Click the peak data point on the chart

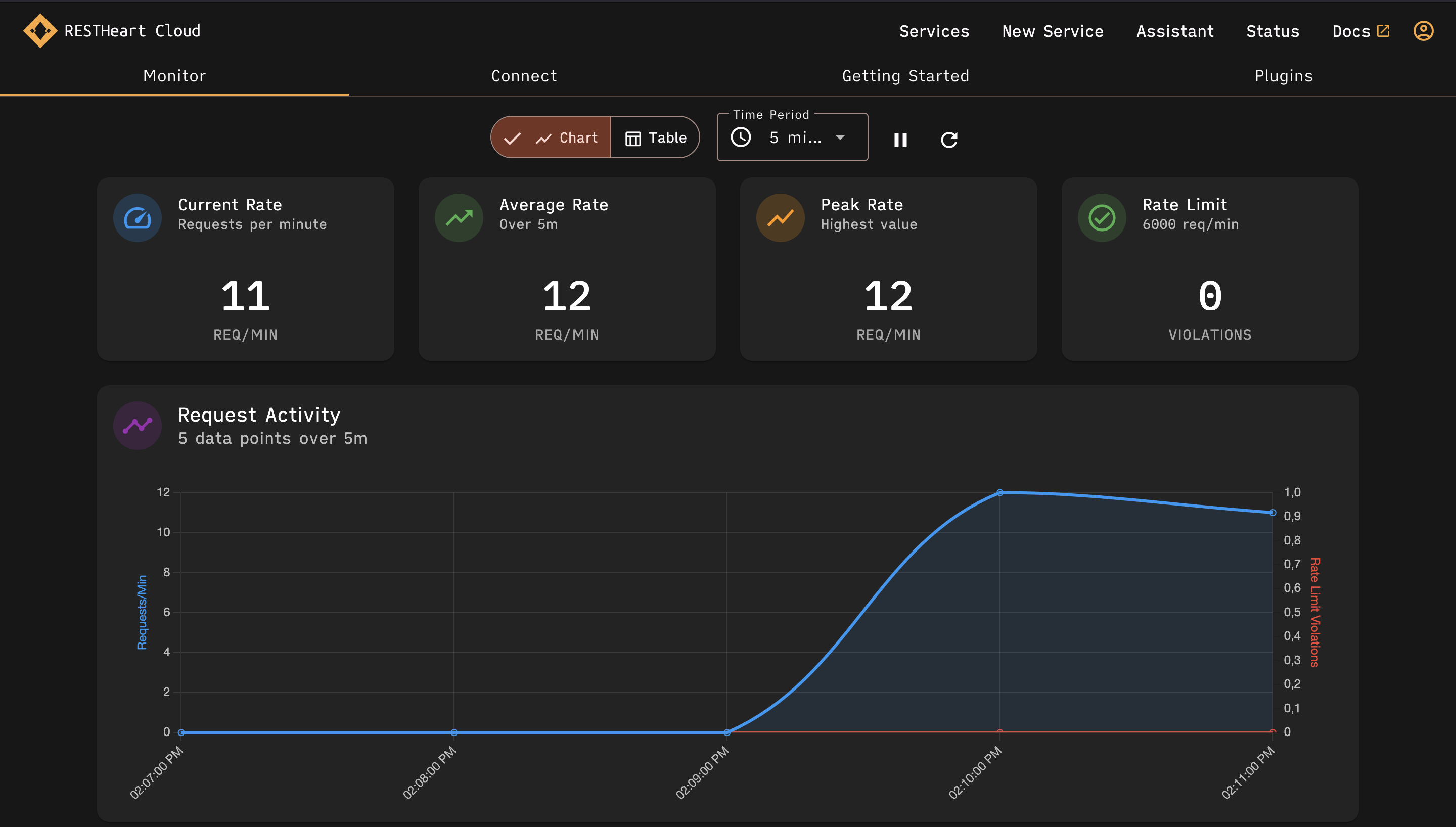coord(1000,492)
